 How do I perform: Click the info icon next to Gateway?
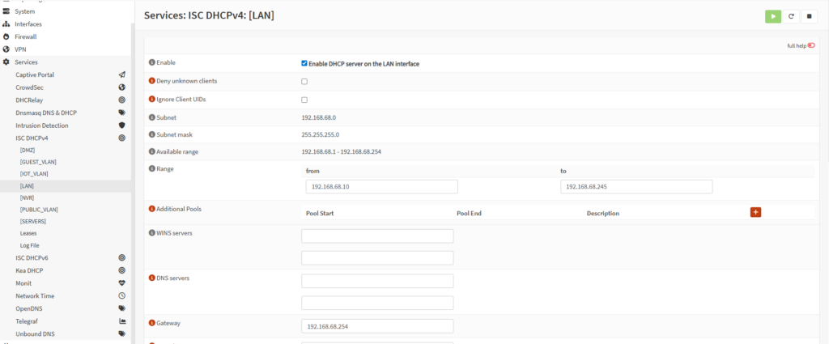tap(151, 323)
